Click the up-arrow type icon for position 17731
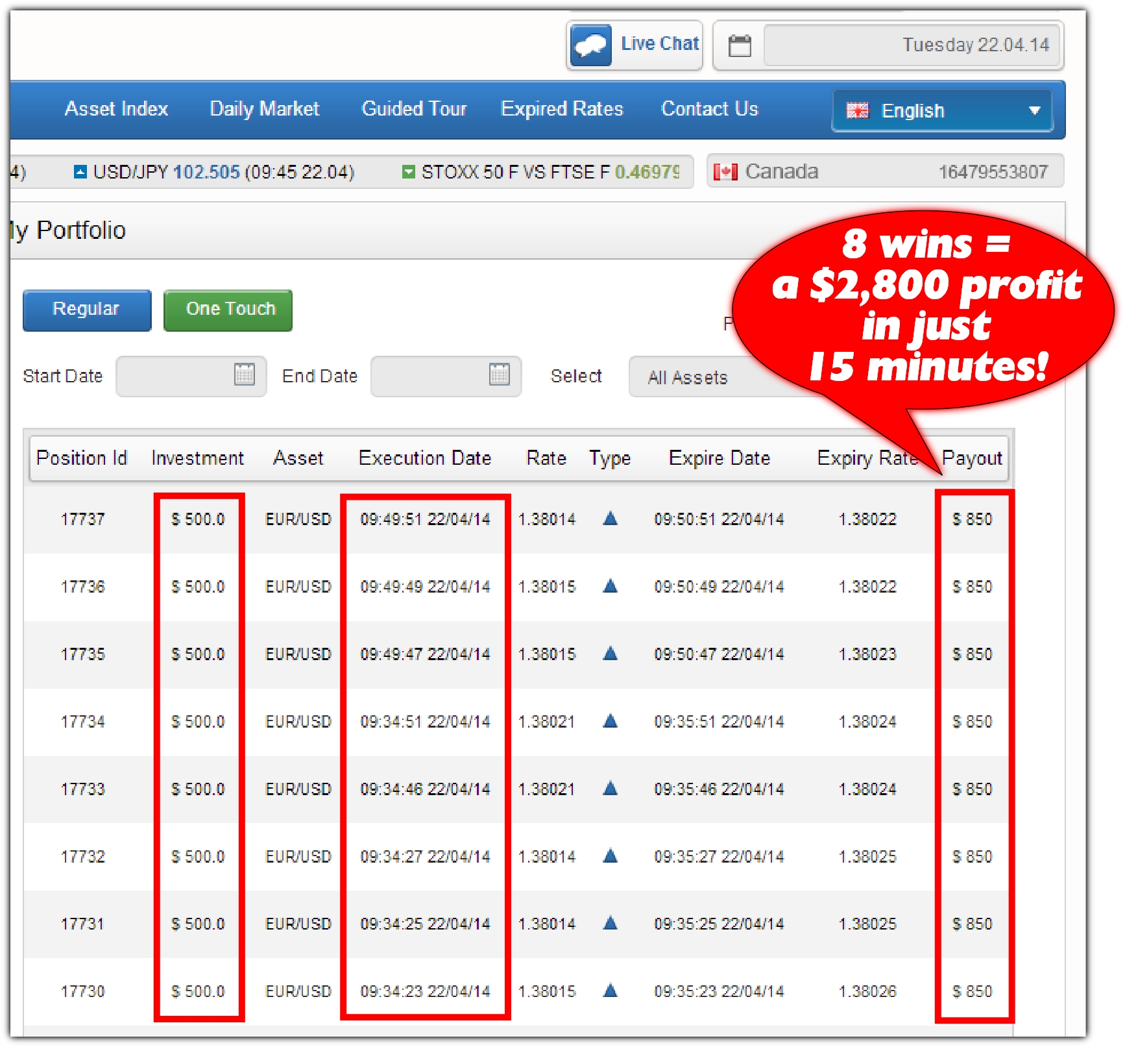The width and height of the screenshot is (1125, 1047). click(x=610, y=922)
